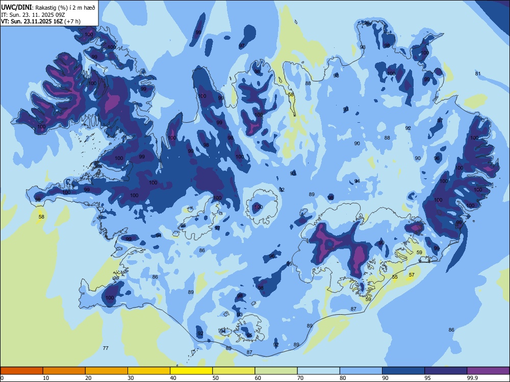Image resolution: width=510 pixels, height=382 pixels.
Task: Select the pale blue 70–80 legend swatch
Action: (318, 371)
